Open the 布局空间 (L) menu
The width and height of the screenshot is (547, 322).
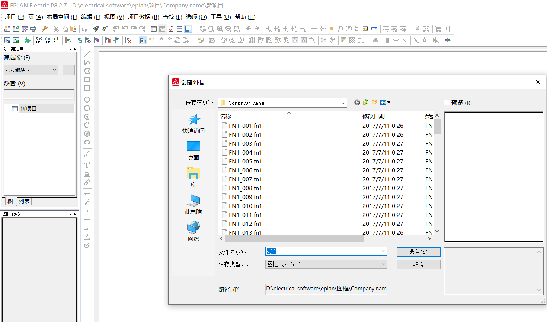pyautogui.click(x=62, y=17)
